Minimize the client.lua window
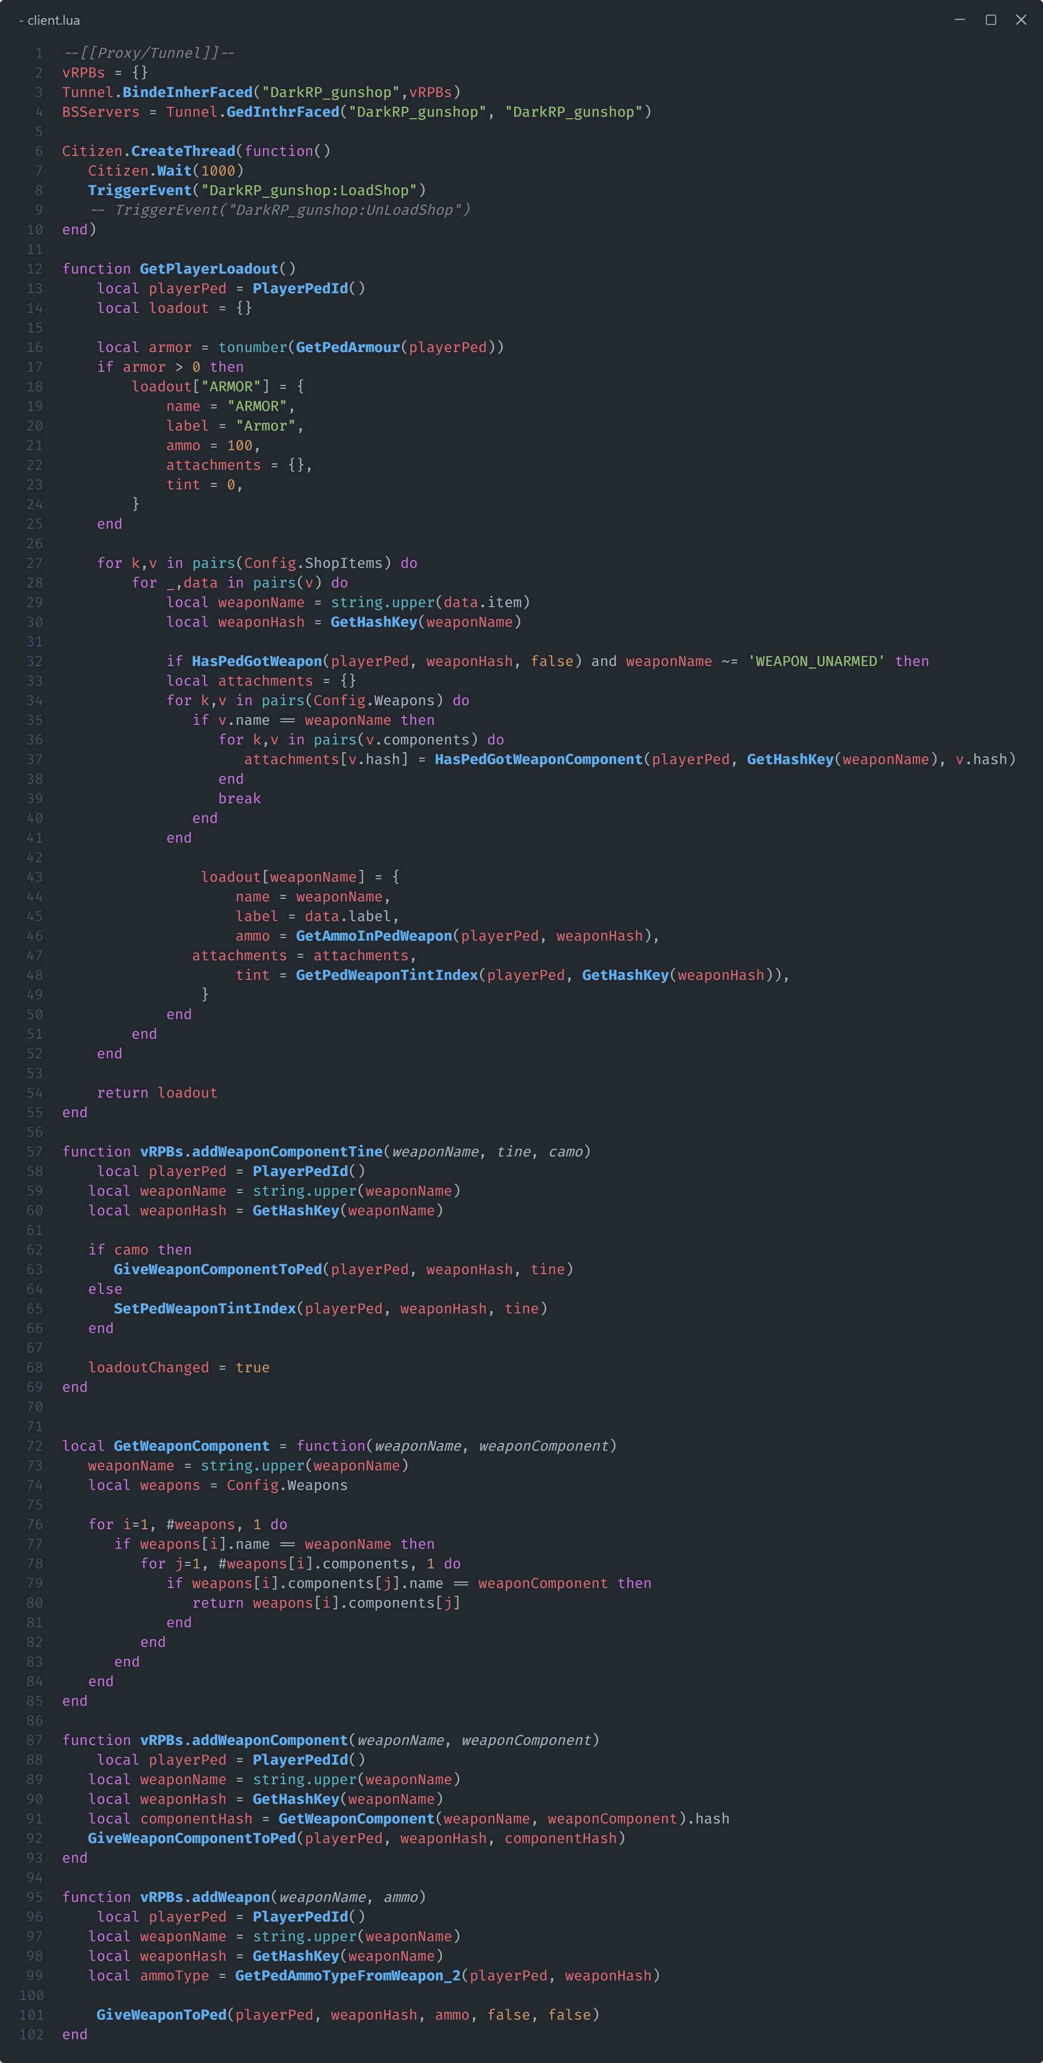This screenshot has height=2063, width=1043. [960, 19]
